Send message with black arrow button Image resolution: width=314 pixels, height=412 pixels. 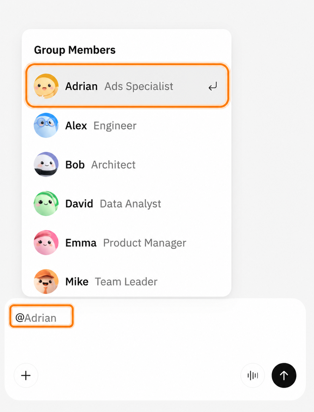click(x=284, y=375)
